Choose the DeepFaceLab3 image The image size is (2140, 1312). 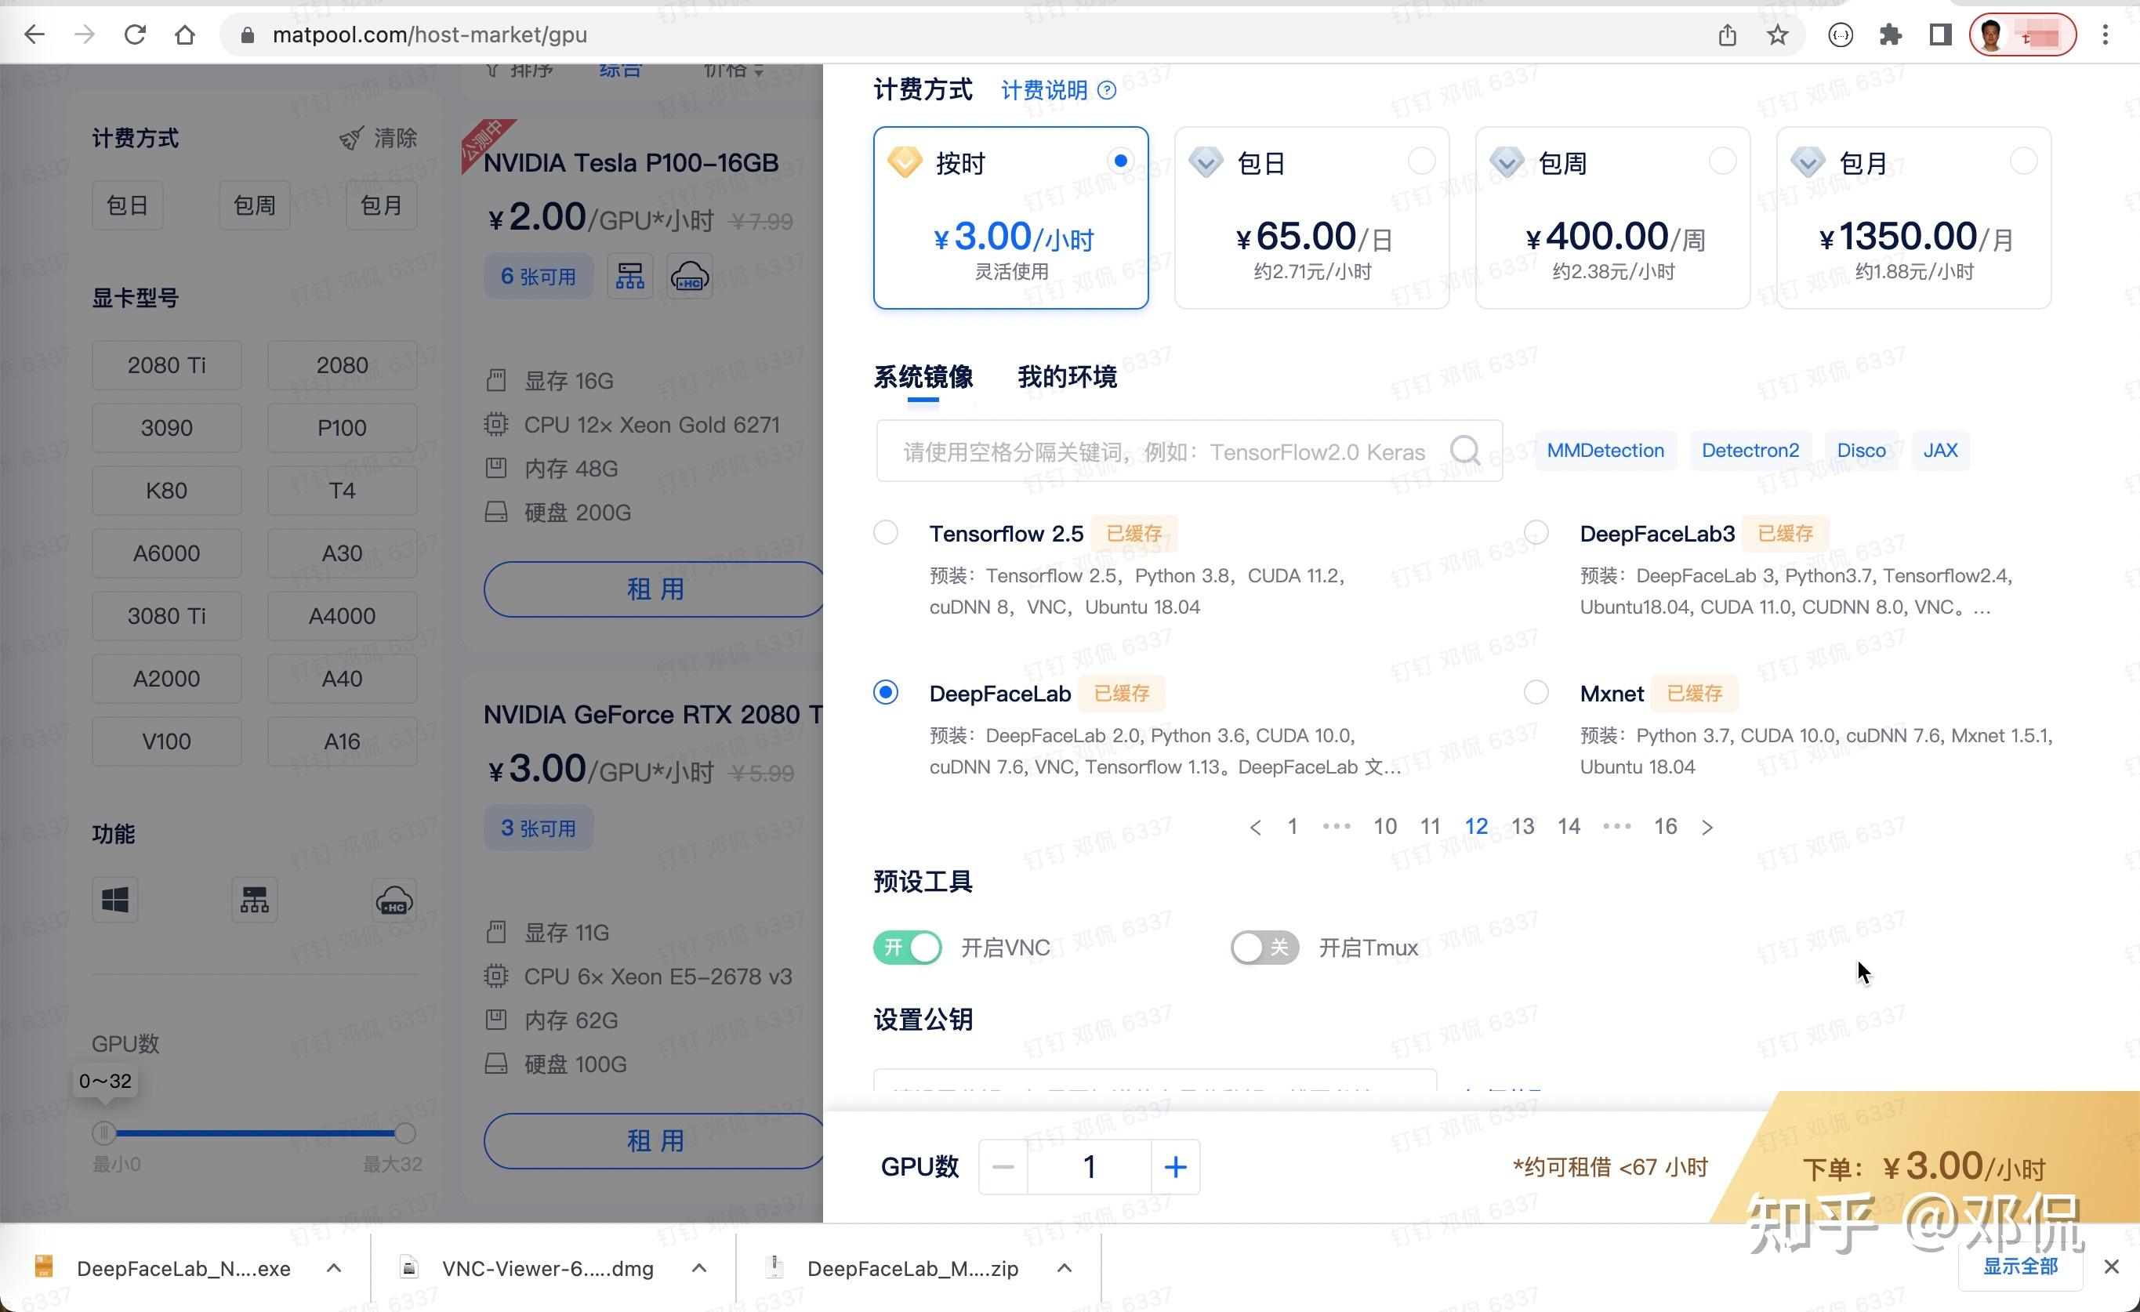tap(1536, 532)
